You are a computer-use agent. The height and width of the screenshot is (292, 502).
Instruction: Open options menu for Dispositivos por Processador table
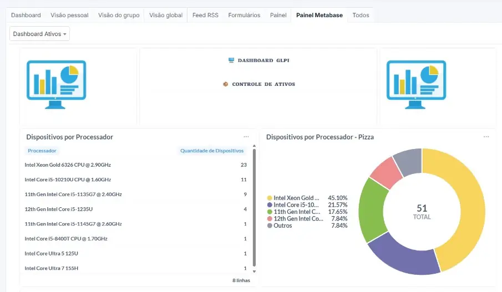coord(246,136)
